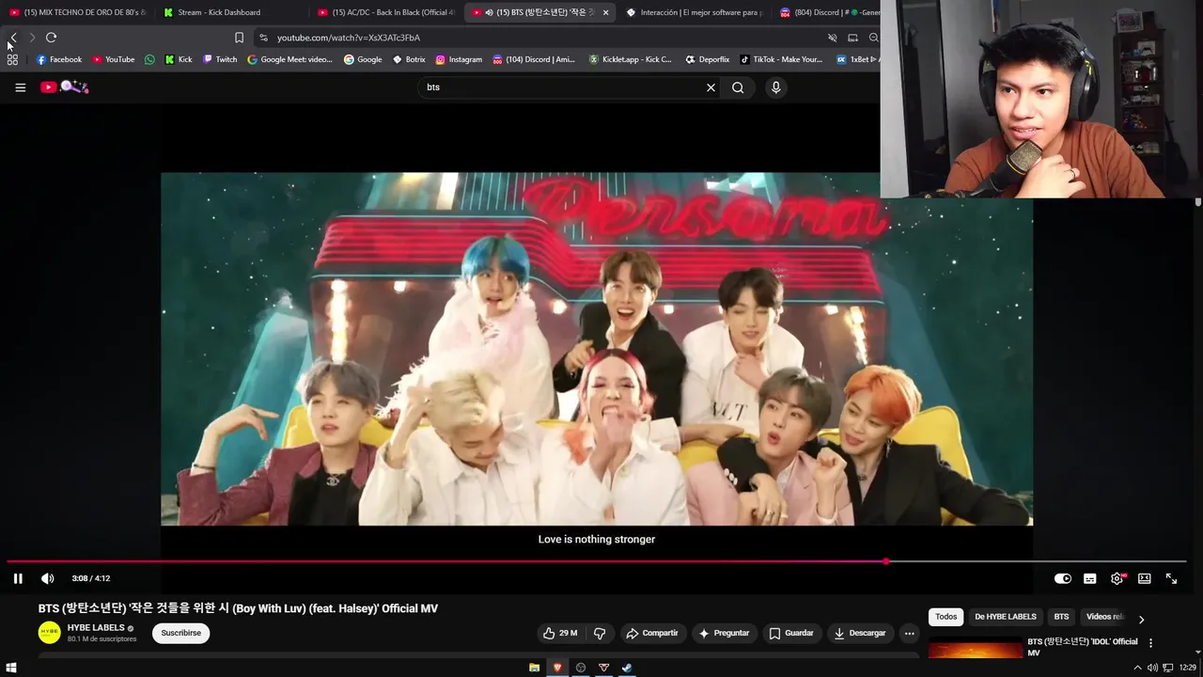1203x677 pixels.
Task: Open HYBE LABELS channel avatar
Action: click(x=49, y=633)
